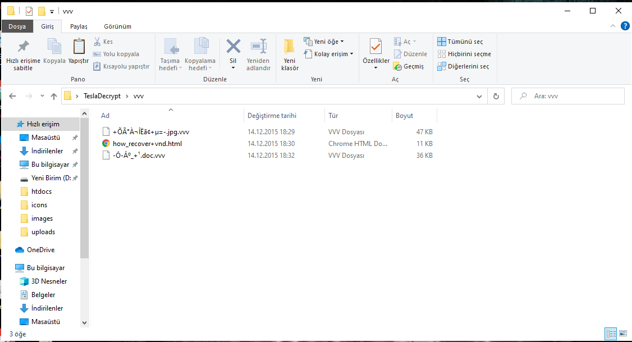This screenshot has height=342, width=632.
Task: Click the Sil delete X icon
Action: point(233,47)
